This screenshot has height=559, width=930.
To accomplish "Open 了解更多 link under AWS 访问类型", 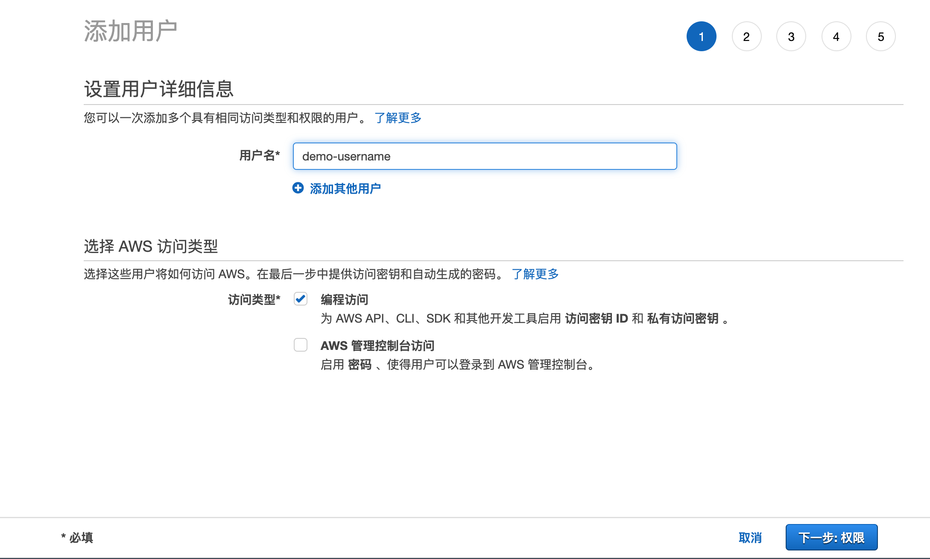I will [535, 274].
